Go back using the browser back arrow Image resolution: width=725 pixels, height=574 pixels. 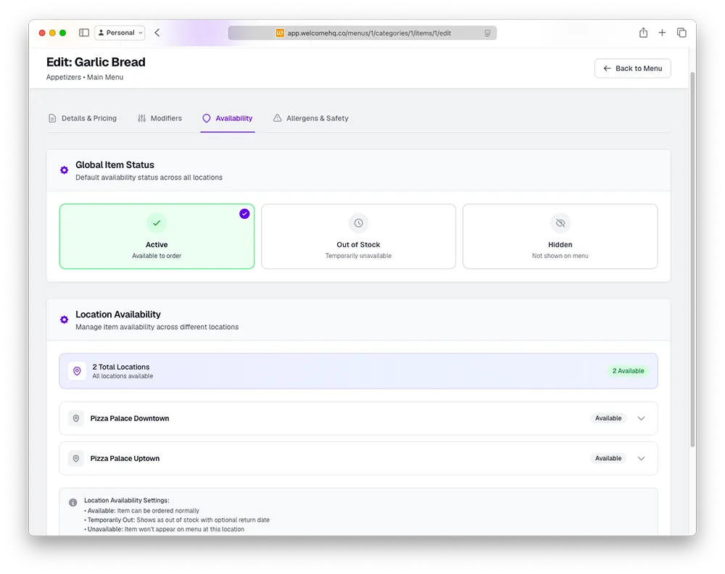click(x=157, y=33)
